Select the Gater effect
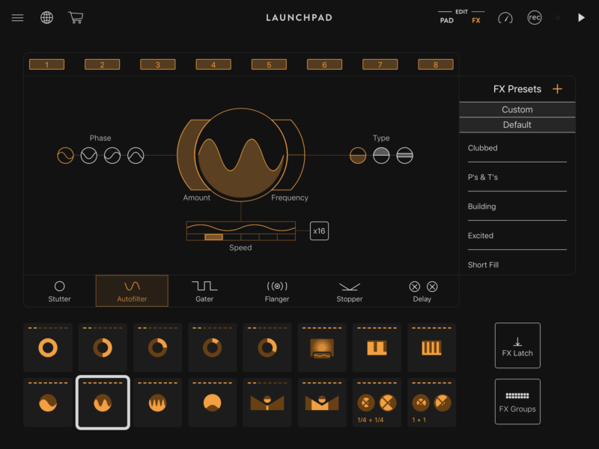Viewport: 599px width, 449px height. click(204, 291)
